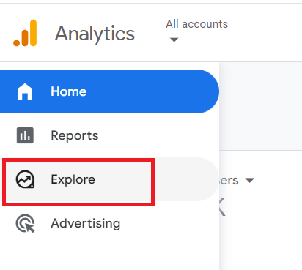This screenshot has width=302, height=270.
Task: Click the Explore trend-line circle icon
Action: click(x=25, y=179)
